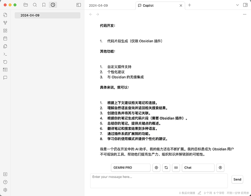Open the more options ellipsis menu
The width and height of the screenshot is (251, 196).
click(244, 15)
